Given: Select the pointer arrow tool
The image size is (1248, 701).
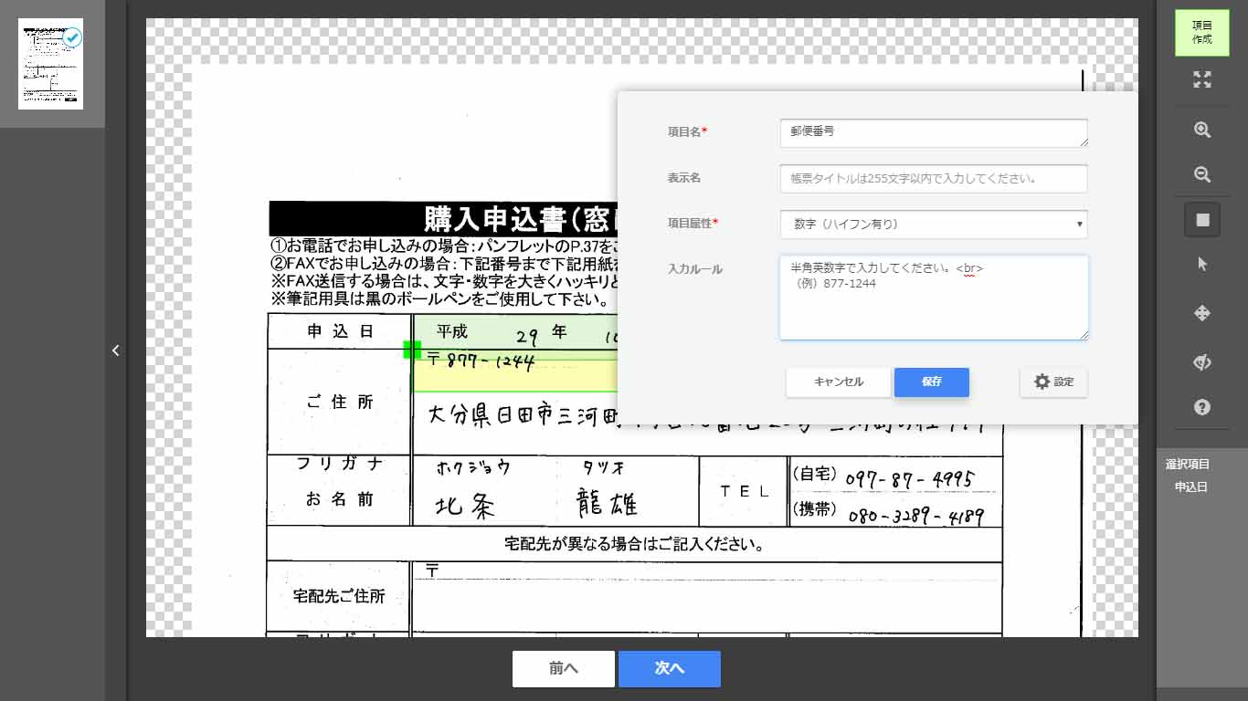Looking at the screenshot, I should point(1202,264).
